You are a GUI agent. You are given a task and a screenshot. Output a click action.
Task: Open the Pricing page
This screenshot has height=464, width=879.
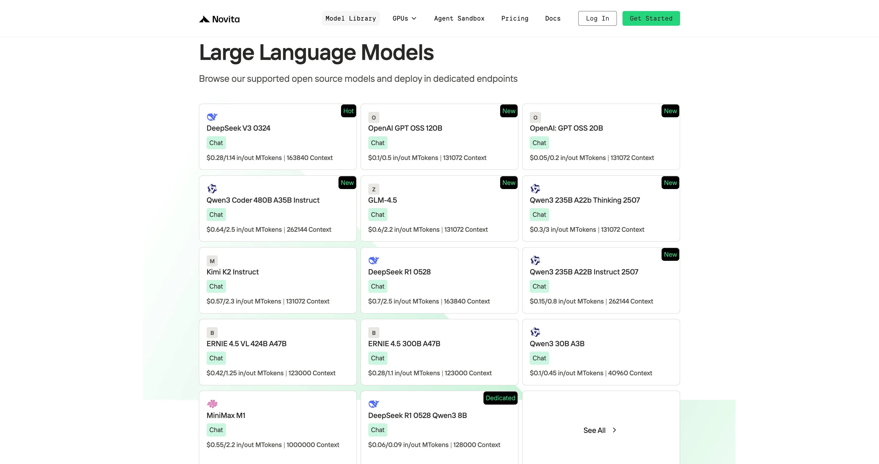[515, 19]
